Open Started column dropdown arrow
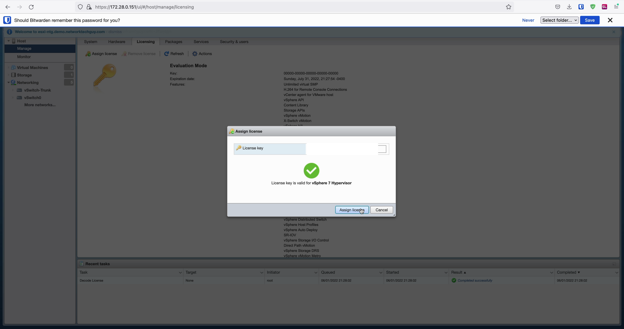This screenshot has height=329, width=624. 446,273
